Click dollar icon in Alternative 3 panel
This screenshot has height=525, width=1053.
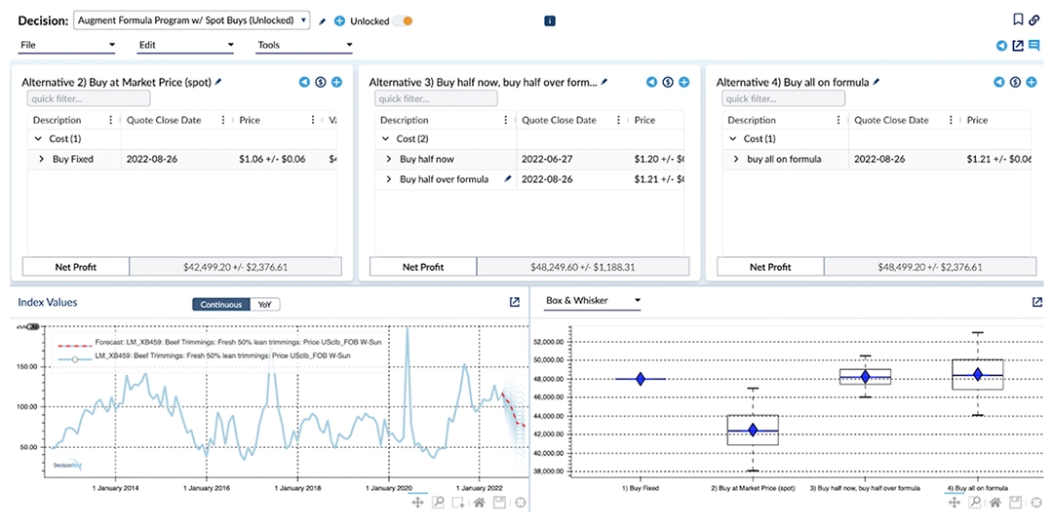668,83
